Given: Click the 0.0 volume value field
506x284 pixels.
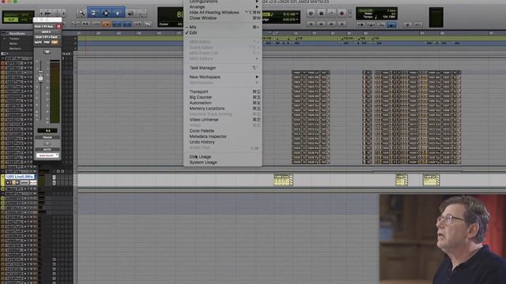Looking at the screenshot, I should (x=47, y=130).
